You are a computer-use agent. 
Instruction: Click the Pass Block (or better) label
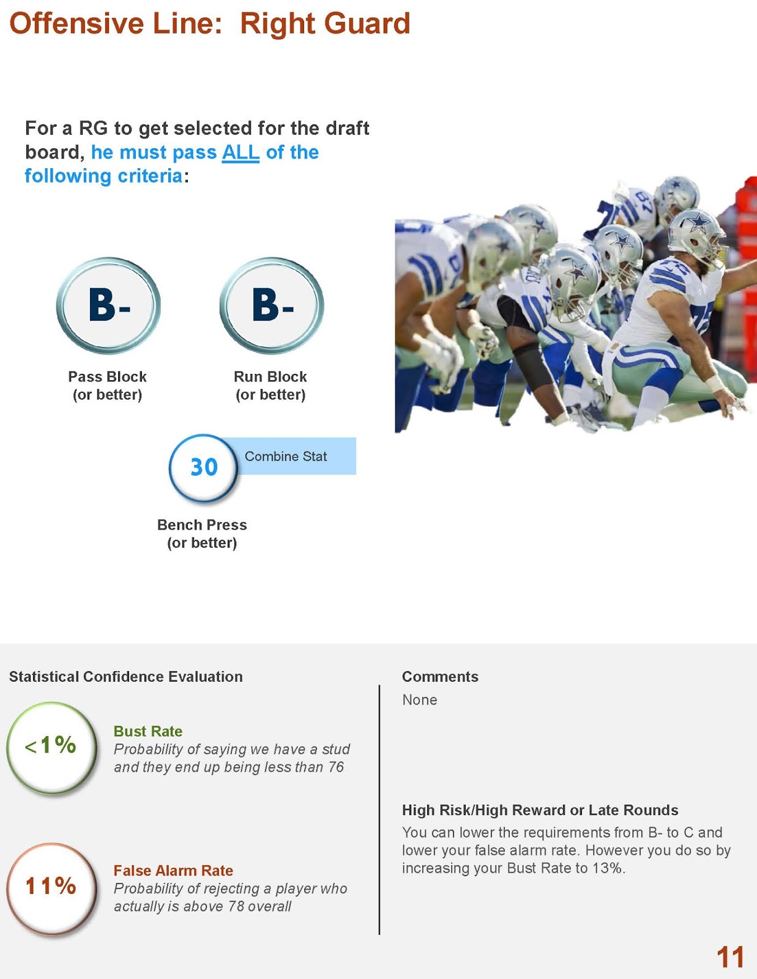(107, 385)
